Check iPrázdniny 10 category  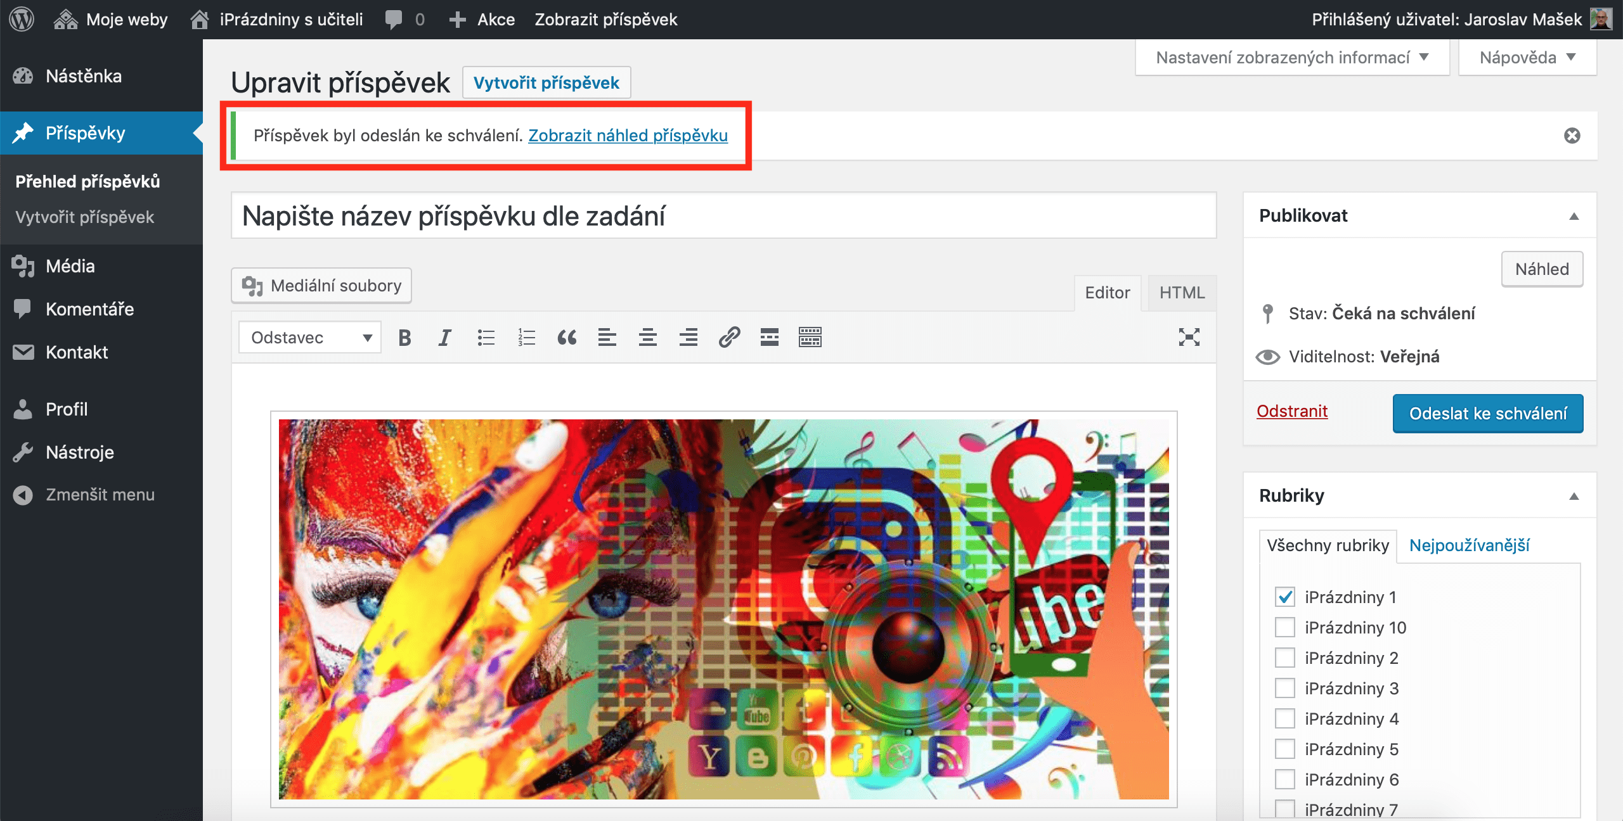[x=1285, y=627]
